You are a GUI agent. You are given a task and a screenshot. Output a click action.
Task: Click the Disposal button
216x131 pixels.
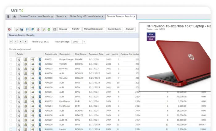(63, 29)
